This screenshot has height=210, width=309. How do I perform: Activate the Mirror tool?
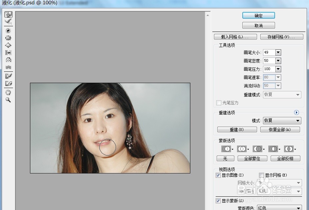[8, 60]
